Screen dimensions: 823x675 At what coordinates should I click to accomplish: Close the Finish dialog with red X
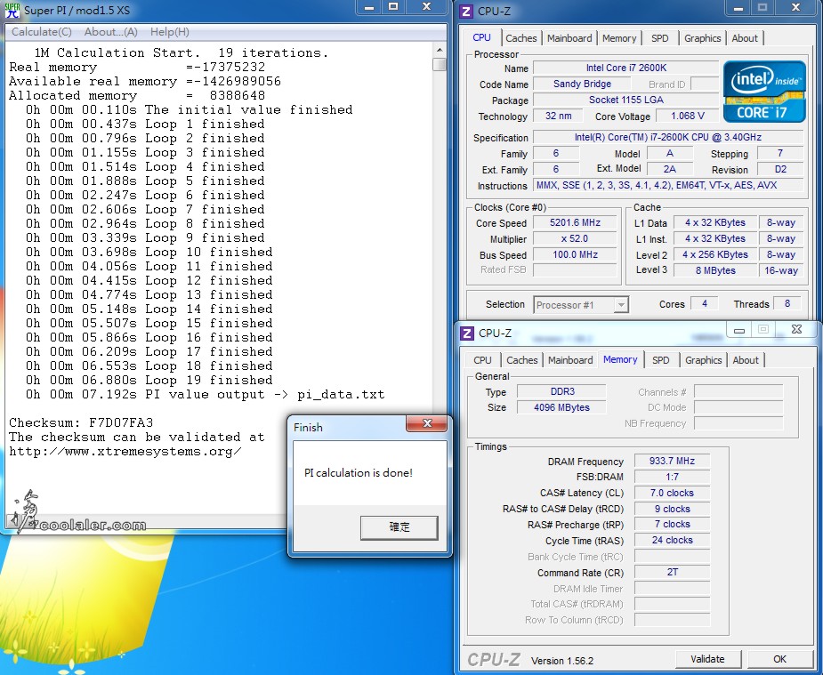(x=427, y=423)
